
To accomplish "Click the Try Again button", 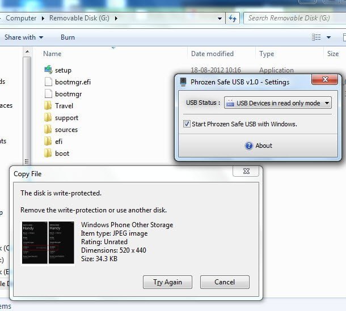I will (x=167, y=282).
